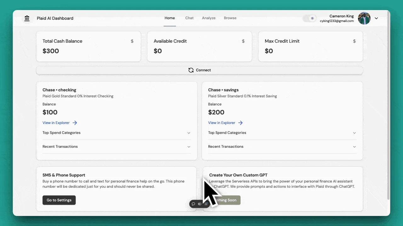This screenshot has height=226, width=403.
Task: Click the refresh icon beside Connect
Action: 191,70
